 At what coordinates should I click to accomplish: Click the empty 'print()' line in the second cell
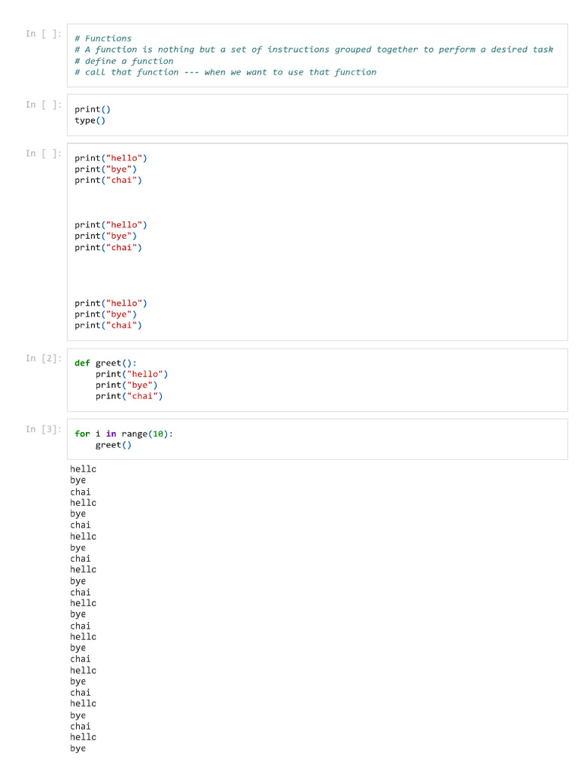93,109
